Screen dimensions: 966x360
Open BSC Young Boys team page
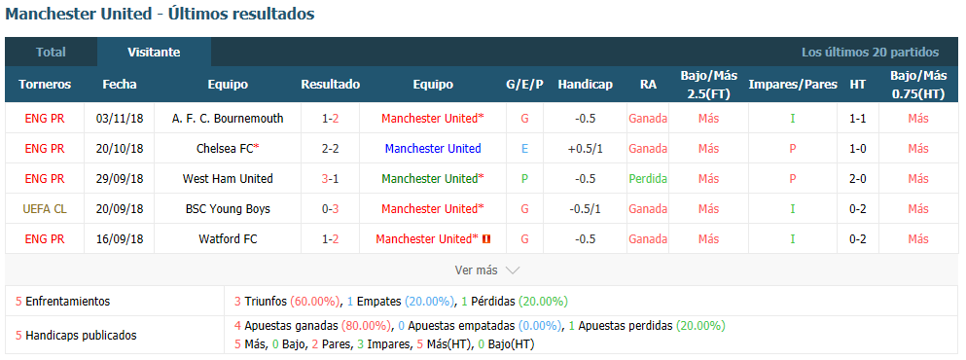pyautogui.click(x=228, y=209)
